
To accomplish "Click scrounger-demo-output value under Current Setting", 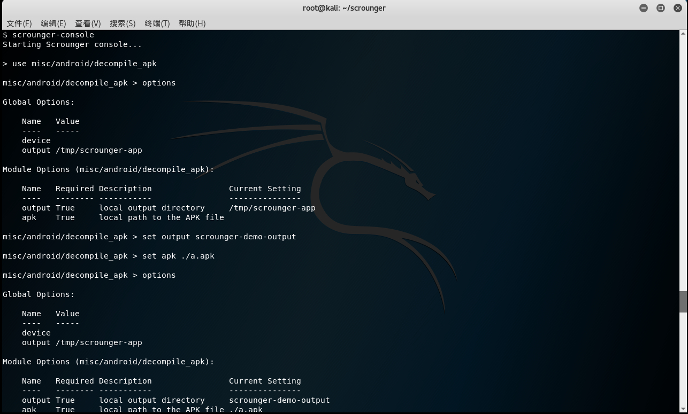I will 279,400.
